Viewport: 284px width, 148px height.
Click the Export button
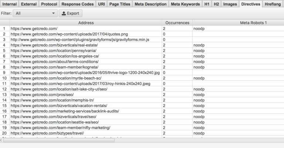coord(71,13)
